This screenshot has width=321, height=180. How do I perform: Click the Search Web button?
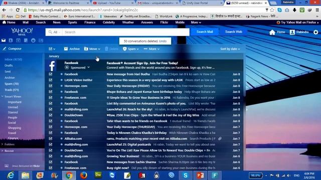[234, 32]
